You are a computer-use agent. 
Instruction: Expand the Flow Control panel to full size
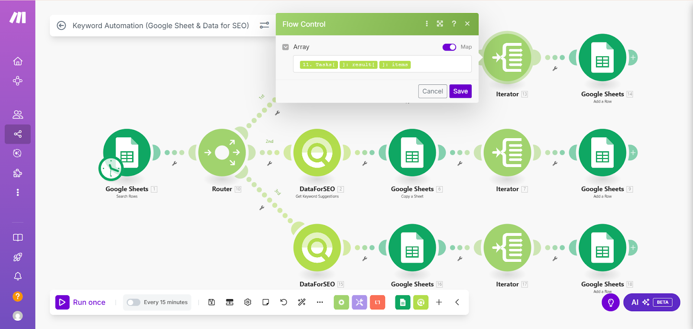coord(440,24)
